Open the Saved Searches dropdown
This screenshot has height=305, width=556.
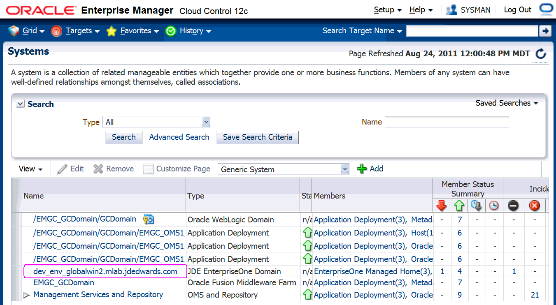point(507,103)
